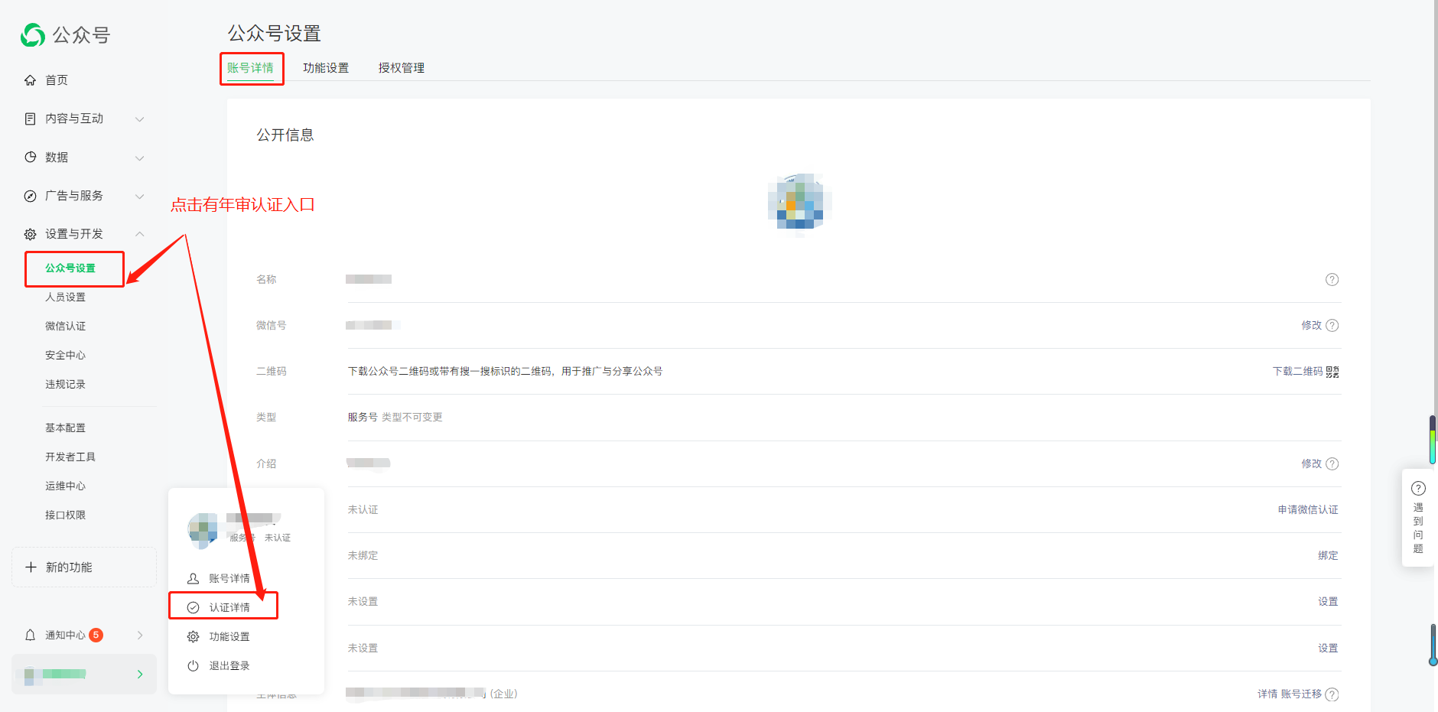Expand the 数据 sidebar menu

click(139, 158)
